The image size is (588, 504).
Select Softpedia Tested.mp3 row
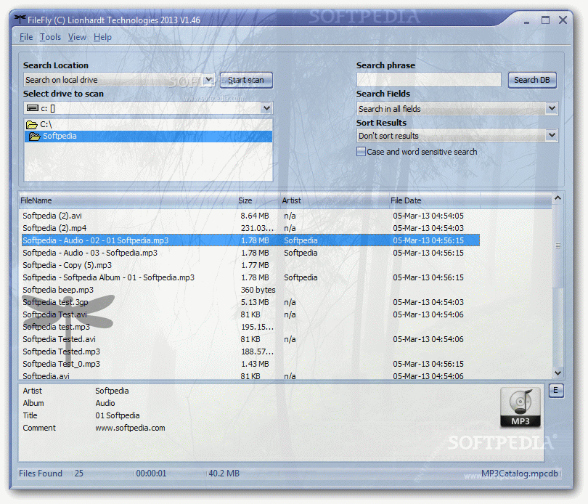coord(250,351)
